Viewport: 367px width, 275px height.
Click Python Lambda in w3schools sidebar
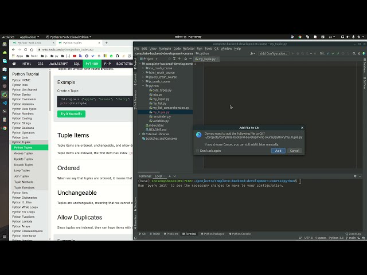click(x=22, y=222)
